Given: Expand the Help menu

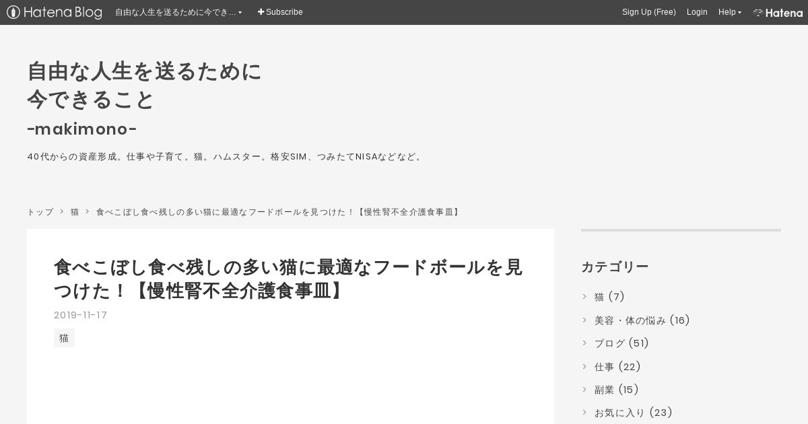Looking at the screenshot, I should tap(730, 12).
